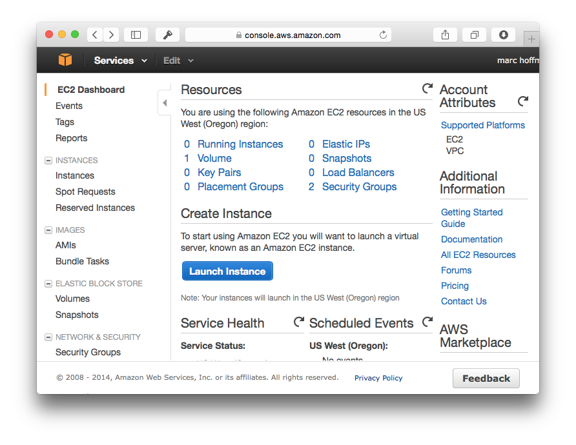
Task: Open the Placement Groups resource link
Action: point(241,187)
